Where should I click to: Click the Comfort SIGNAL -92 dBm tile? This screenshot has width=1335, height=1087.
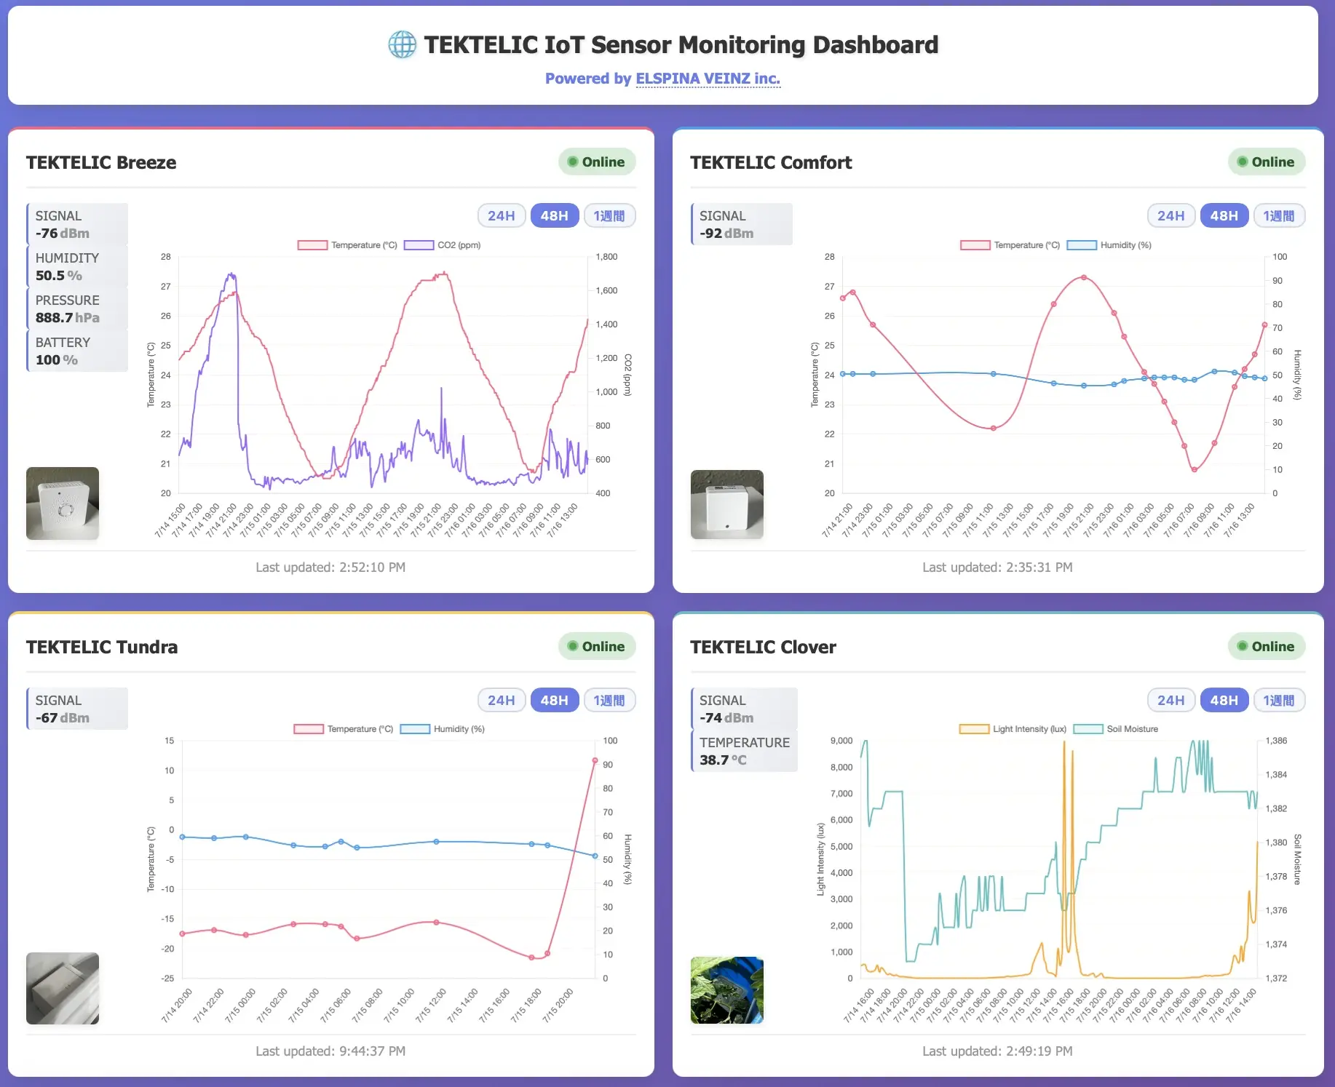(x=742, y=224)
